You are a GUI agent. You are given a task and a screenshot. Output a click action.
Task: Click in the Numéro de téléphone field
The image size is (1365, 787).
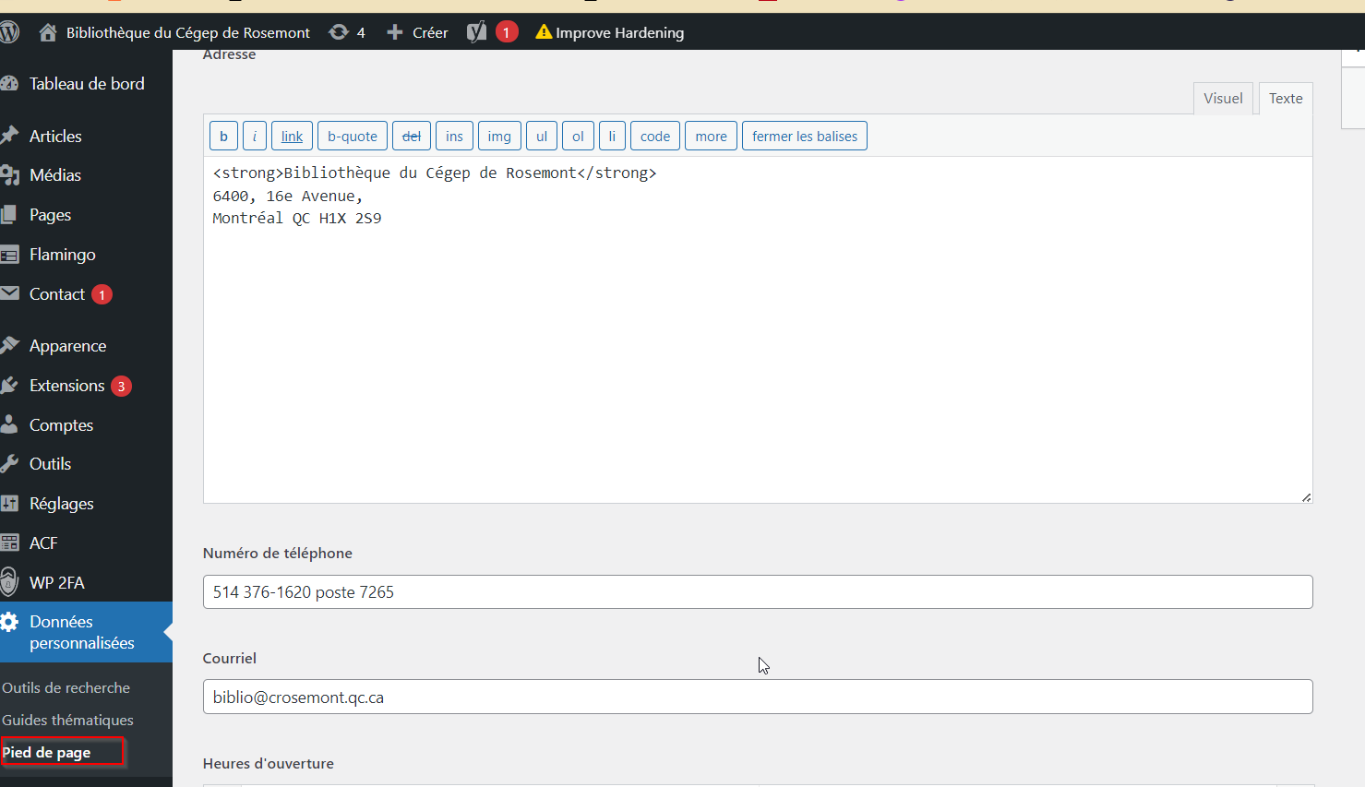point(757,592)
